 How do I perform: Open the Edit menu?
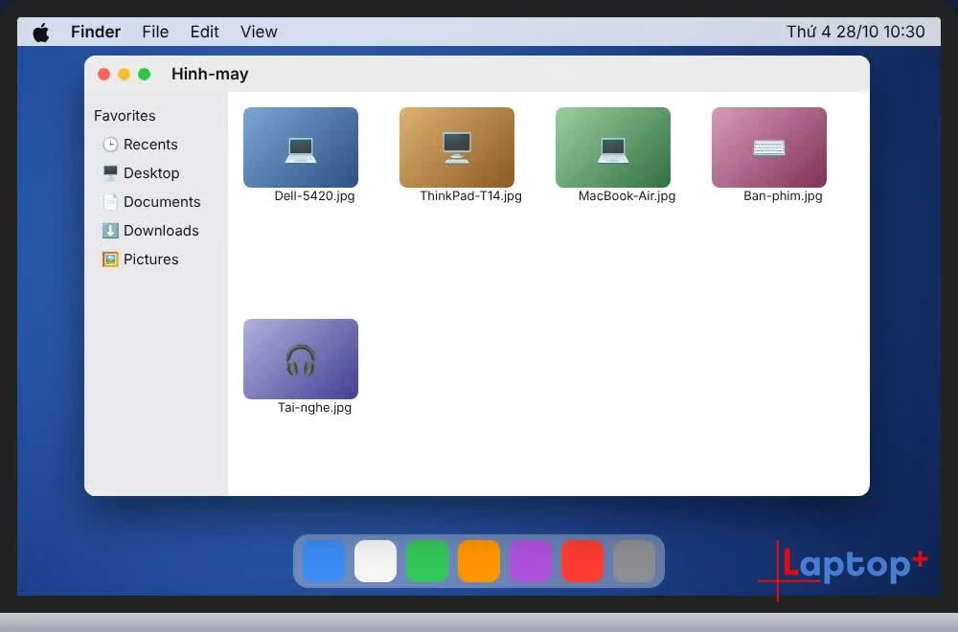(x=204, y=32)
